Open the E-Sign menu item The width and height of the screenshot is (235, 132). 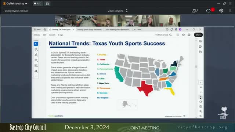click(x=61, y=35)
